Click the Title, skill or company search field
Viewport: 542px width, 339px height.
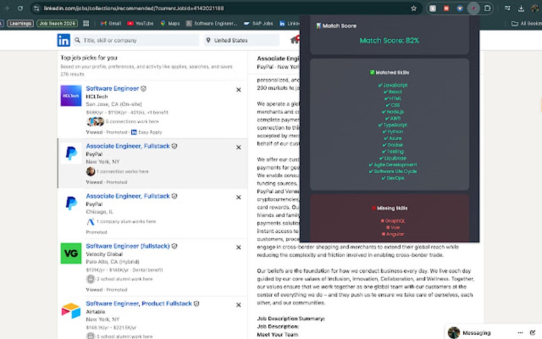[x=133, y=40]
